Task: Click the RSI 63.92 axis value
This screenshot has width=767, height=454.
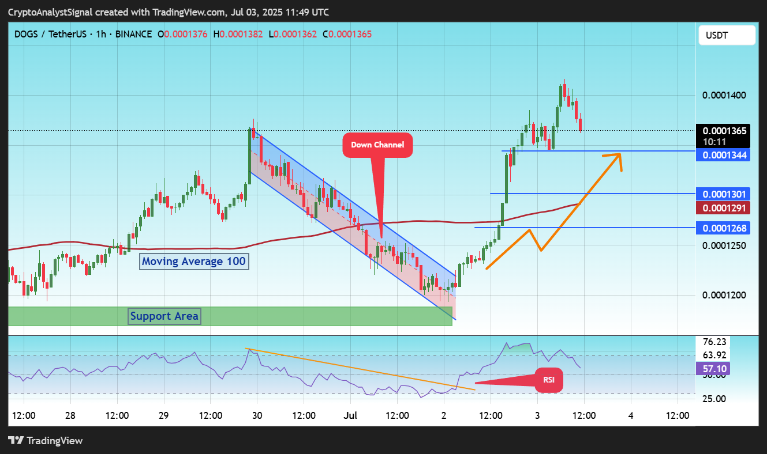Action: click(714, 355)
